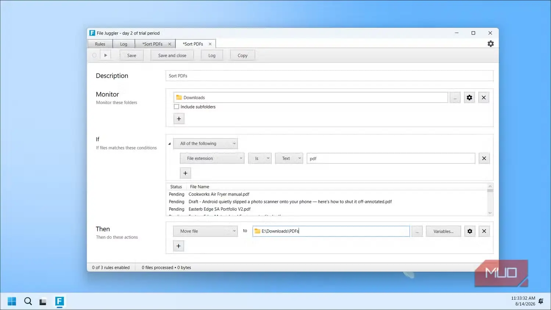
Task: Open Windows Start menu
Action: [x=12, y=301]
